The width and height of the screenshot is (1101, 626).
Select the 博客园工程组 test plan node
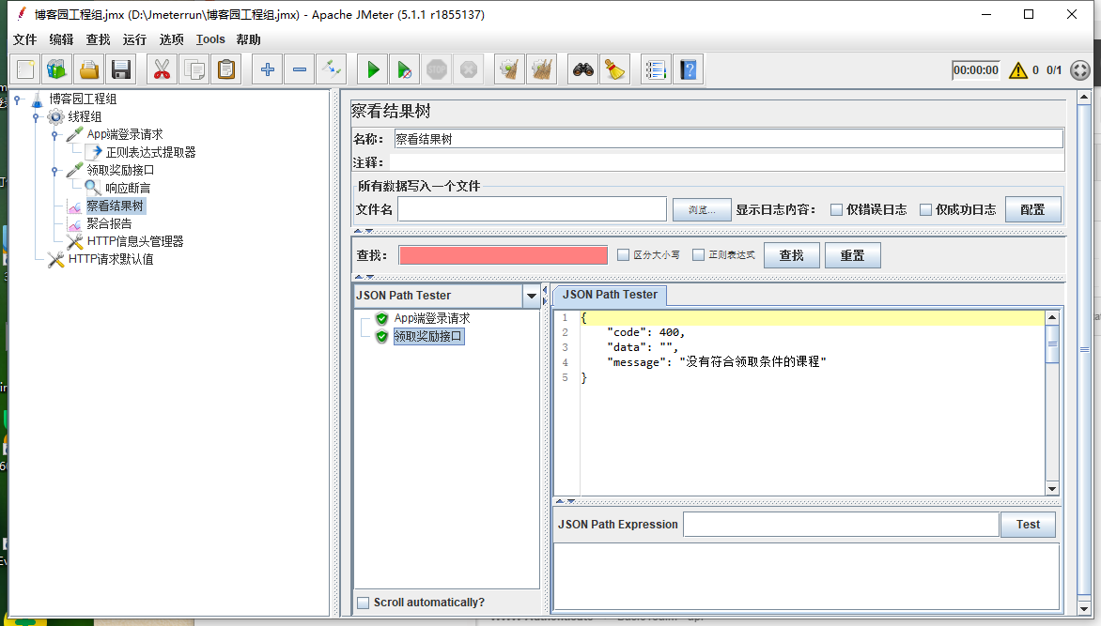pyautogui.click(x=82, y=99)
